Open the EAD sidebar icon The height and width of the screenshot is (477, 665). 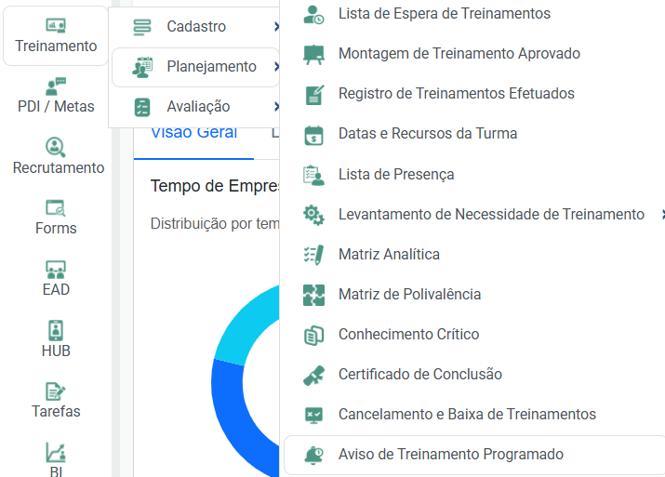(x=56, y=271)
